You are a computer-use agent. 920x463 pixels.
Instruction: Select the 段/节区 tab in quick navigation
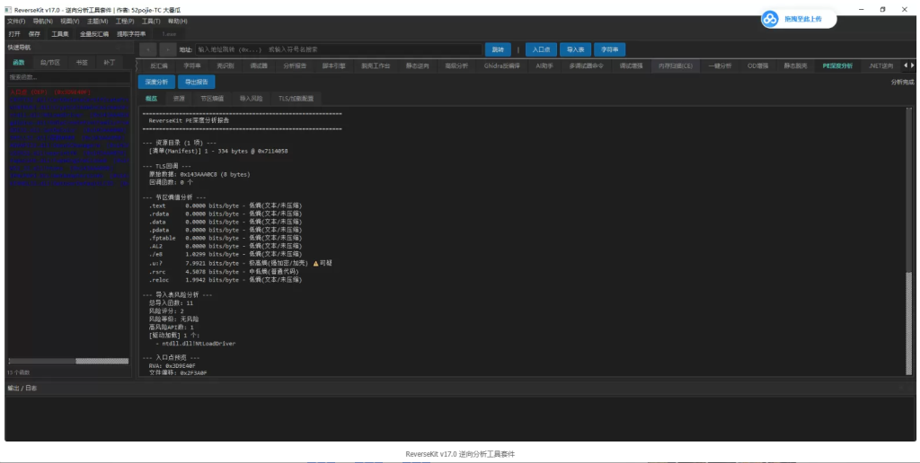[x=50, y=63]
